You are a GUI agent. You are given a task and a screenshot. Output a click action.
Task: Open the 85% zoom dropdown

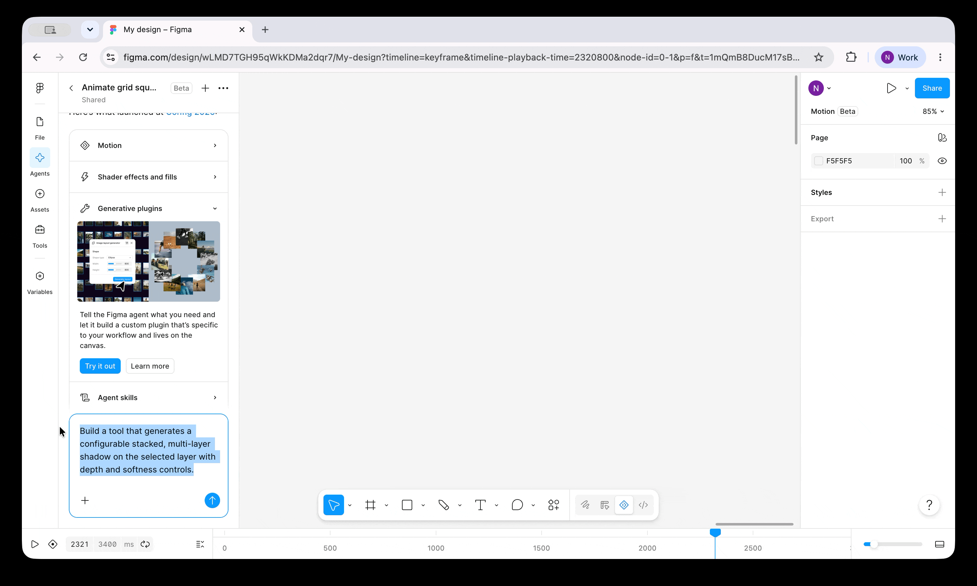click(x=933, y=111)
